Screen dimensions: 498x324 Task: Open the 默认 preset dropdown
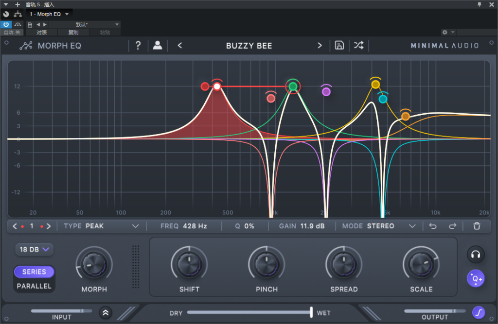point(84,24)
